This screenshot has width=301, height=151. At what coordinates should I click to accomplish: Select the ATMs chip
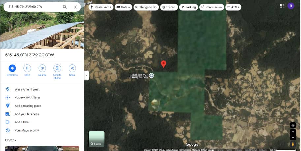click(x=233, y=7)
